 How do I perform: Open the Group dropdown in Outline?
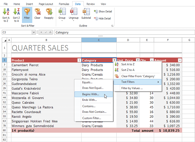coord(62,15)
